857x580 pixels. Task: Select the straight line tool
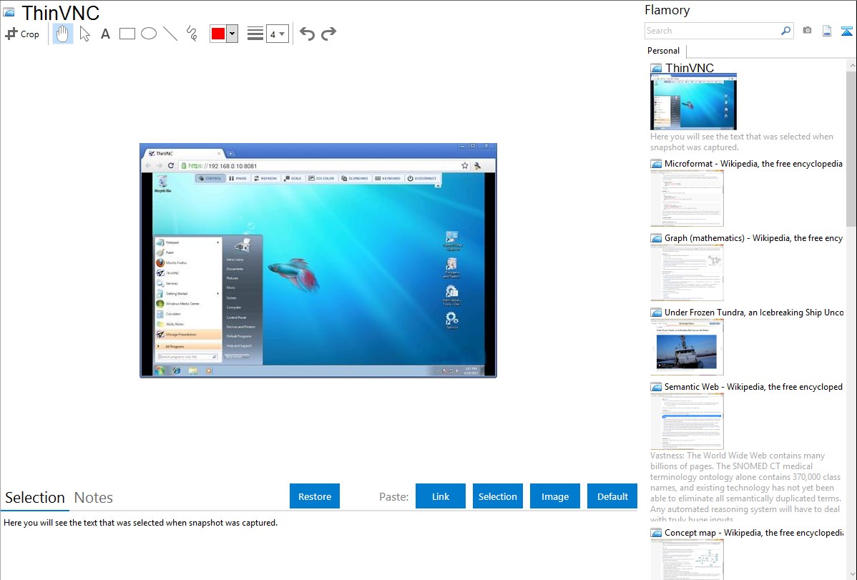[x=170, y=34]
